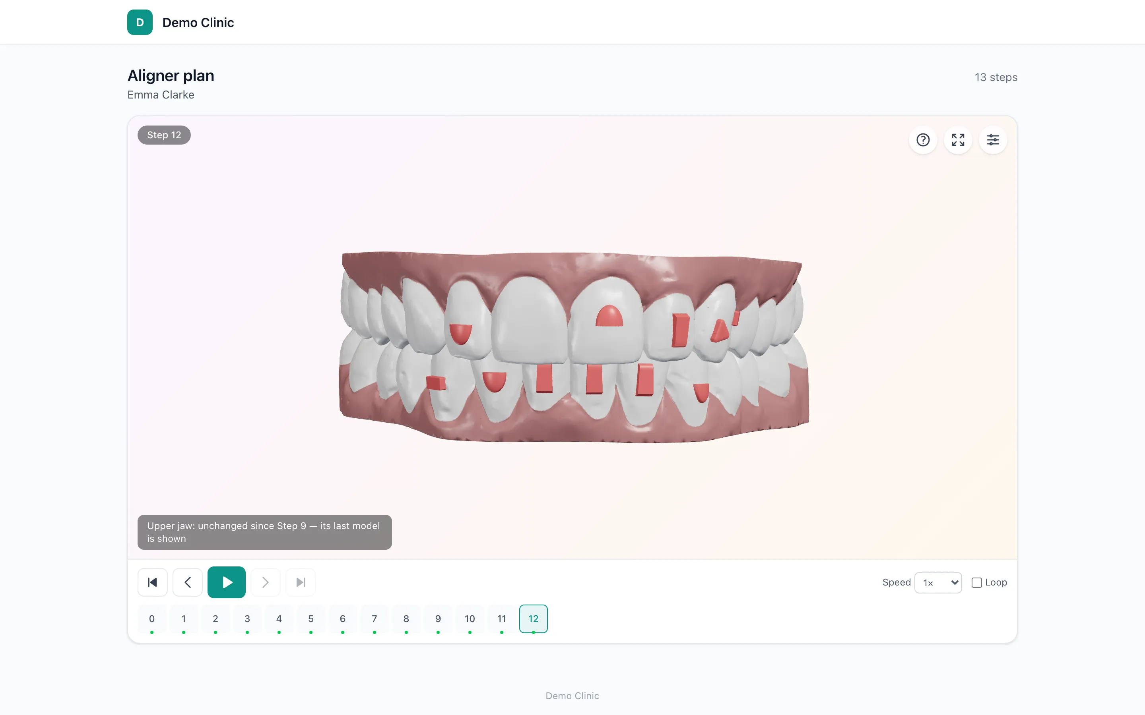Go to previous step arrow
1145x715 pixels.
click(x=187, y=582)
